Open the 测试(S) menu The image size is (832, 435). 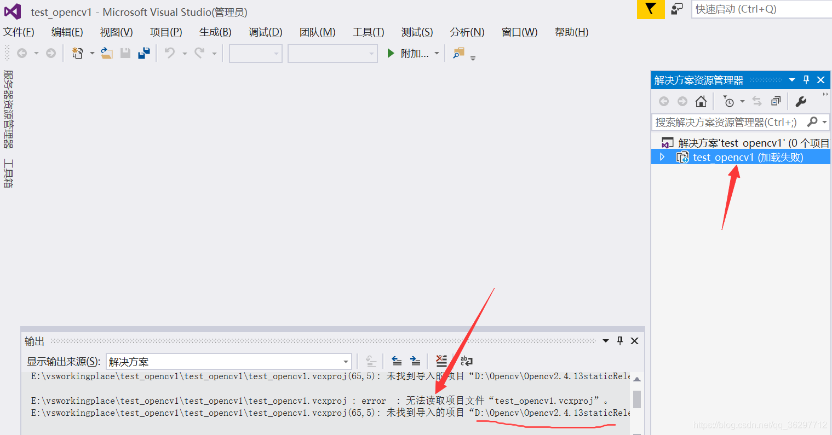417,32
